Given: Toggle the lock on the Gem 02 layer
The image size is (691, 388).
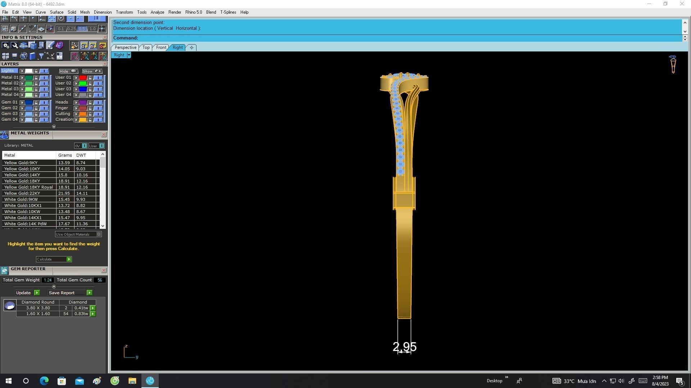Looking at the screenshot, I should tap(36, 108).
